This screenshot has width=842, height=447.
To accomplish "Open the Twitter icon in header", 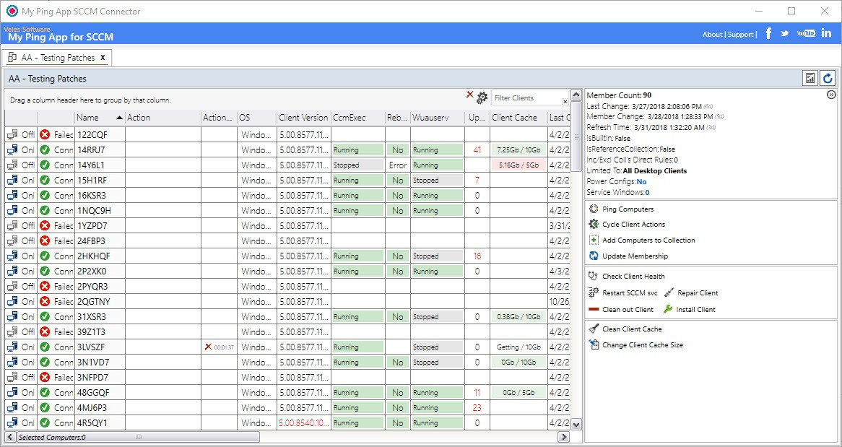I will coord(784,33).
